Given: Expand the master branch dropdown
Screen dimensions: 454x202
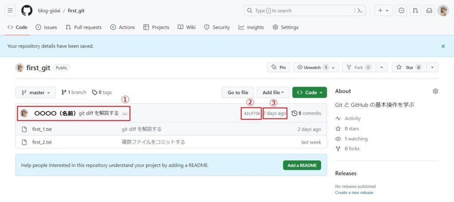Looking at the screenshot, I should (x=35, y=92).
